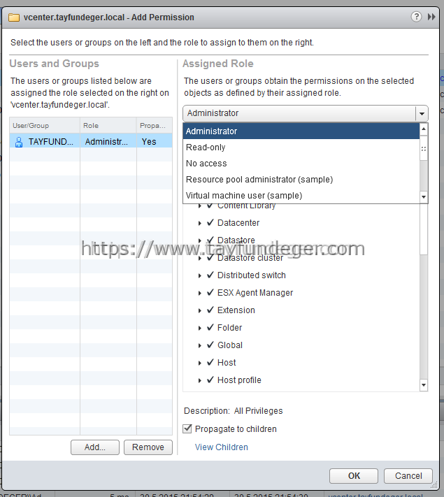Select the Read-only role
444x497 pixels.
301,147
